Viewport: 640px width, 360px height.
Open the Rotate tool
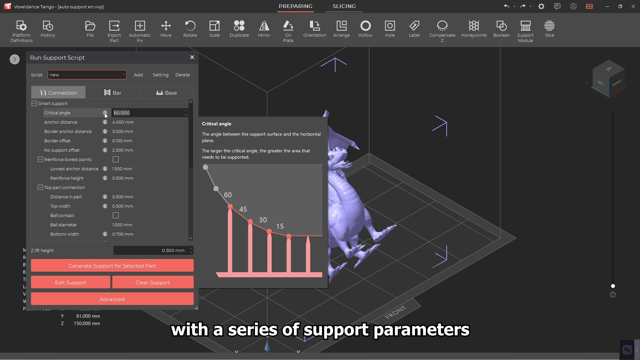[x=190, y=29]
